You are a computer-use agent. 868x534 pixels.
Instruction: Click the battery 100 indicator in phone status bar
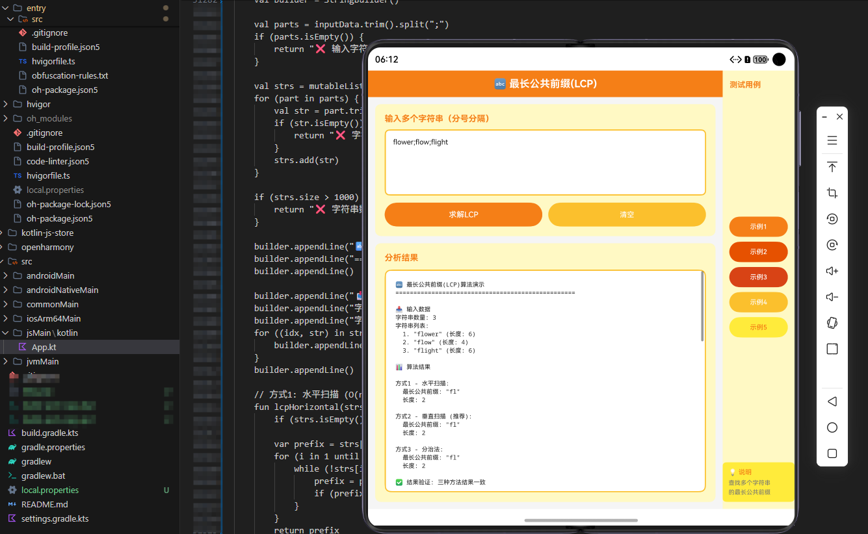point(760,60)
